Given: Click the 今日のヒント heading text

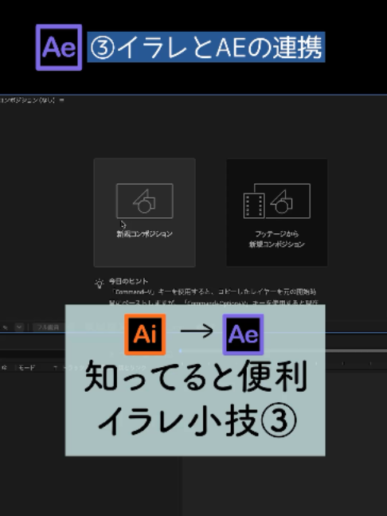Looking at the screenshot, I should [x=129, y=281].
